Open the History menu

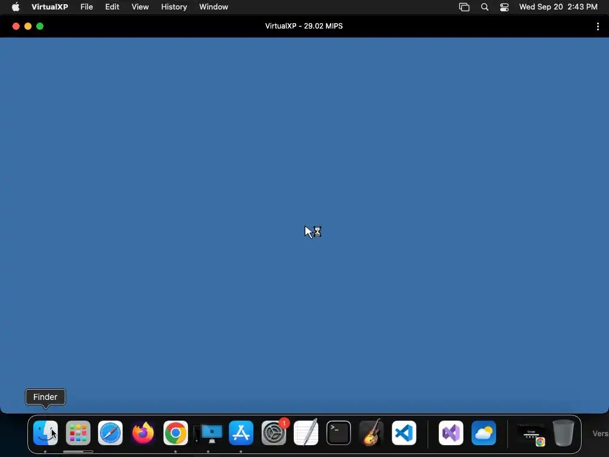[174, 7]
